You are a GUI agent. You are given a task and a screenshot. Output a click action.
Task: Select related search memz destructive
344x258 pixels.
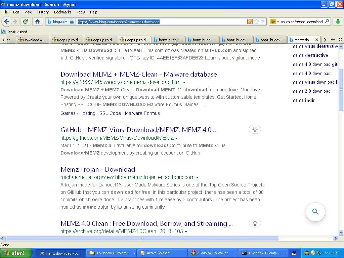coord(310,55)
